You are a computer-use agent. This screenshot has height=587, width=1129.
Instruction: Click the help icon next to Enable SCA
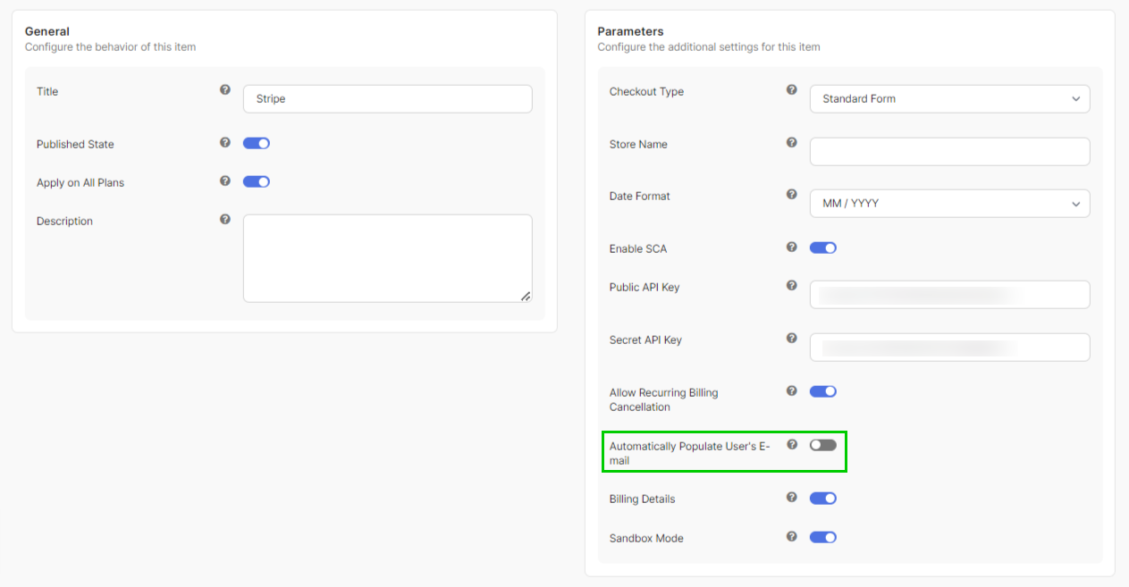792,247
